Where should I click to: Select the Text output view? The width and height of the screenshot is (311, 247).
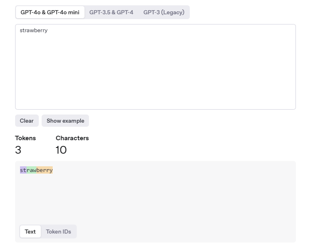(30, 232)
